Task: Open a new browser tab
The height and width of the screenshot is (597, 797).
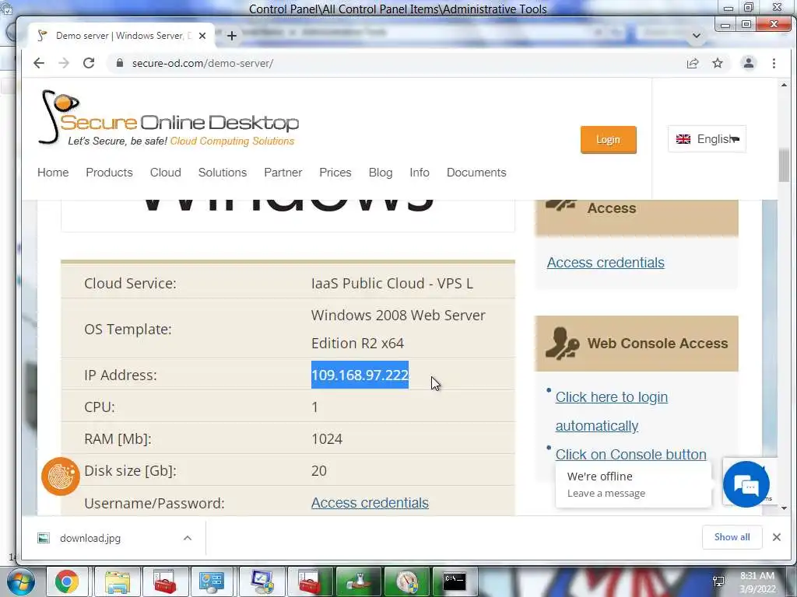Action: (x=232, y=36)
